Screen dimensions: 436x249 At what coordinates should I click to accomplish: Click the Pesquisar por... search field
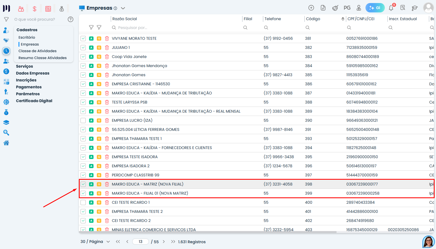tap(176, 28)
